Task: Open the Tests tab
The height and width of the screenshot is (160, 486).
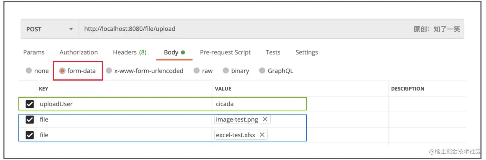Action: tap(273, 52)
